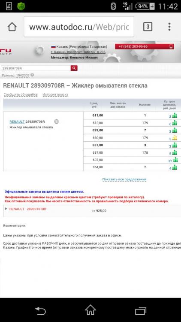Click the Показать все предложения link

[124, 179]
